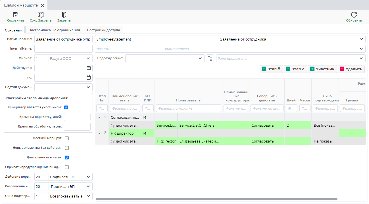Expand the Подтип документа dropdown
369x204 pixels.
88,87
